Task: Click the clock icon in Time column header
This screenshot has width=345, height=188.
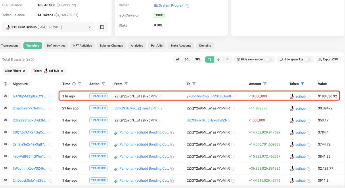Action: [74, 84]
